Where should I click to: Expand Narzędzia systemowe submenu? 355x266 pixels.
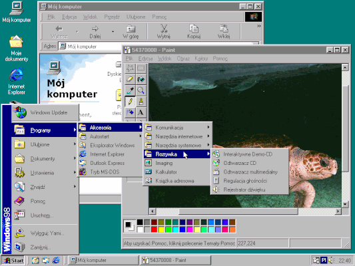point(177,146)
